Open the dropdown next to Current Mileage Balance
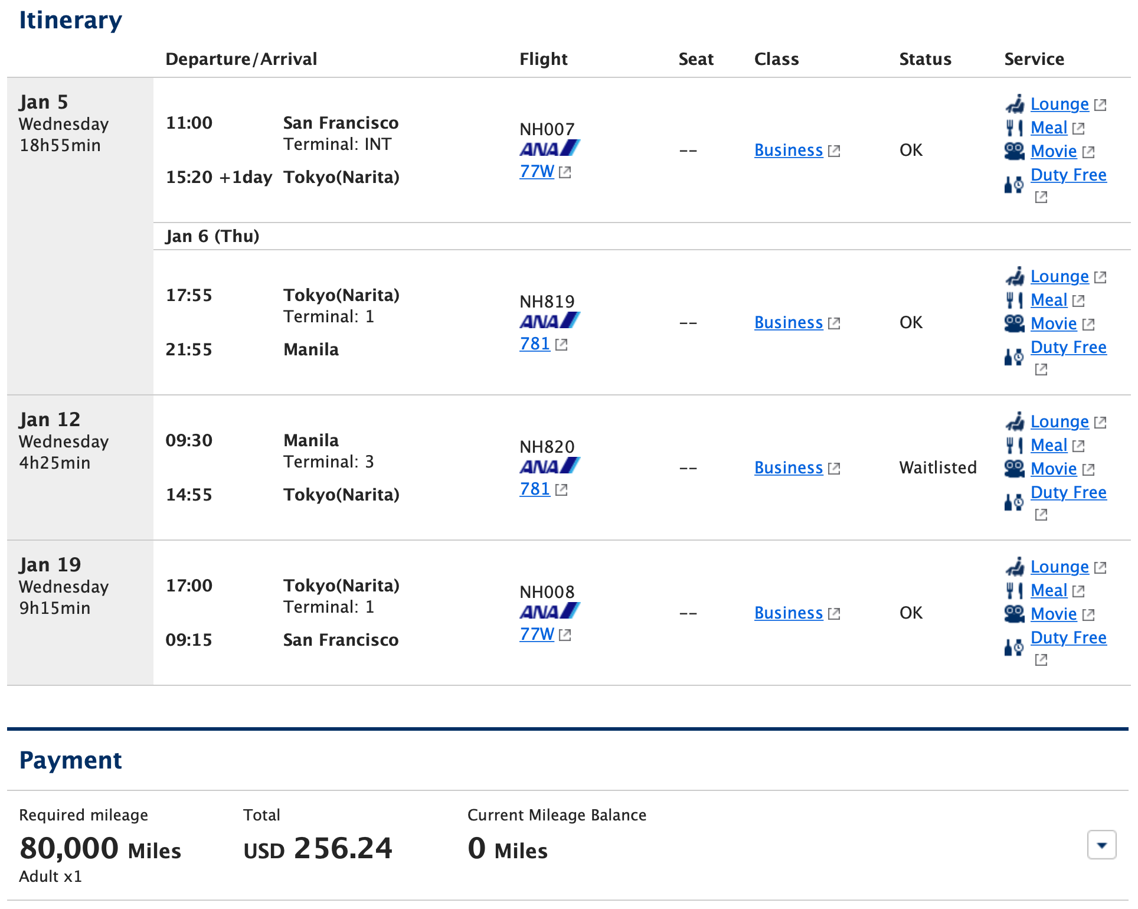 pyautogui.click(x=1101, y=845)
